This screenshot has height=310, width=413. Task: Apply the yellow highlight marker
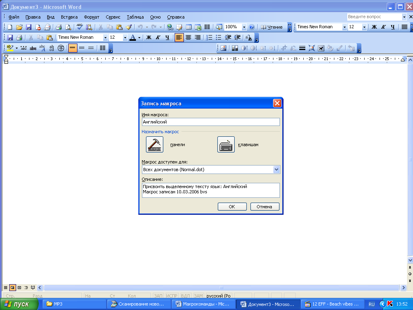click(x=10, y=48)
